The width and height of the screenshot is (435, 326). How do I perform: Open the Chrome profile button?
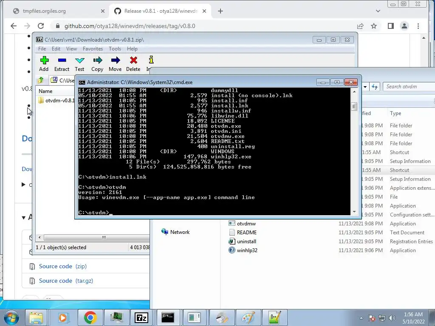point(404,26)
